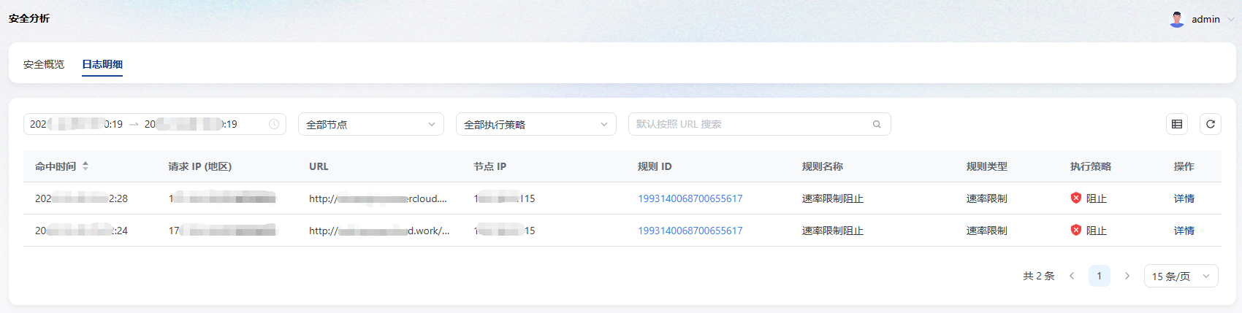Expand the 全部节点 dropdown
Viewport: 1242px width, 313px height.
pos(370,124)
